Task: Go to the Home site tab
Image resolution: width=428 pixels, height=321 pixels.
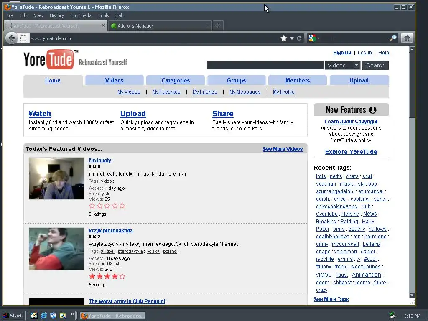Action: [x=53, y=80]
